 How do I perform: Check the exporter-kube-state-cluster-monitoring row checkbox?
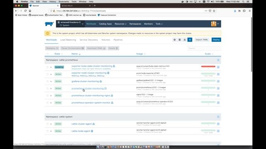pyautogui.click(x=47, y=67)
